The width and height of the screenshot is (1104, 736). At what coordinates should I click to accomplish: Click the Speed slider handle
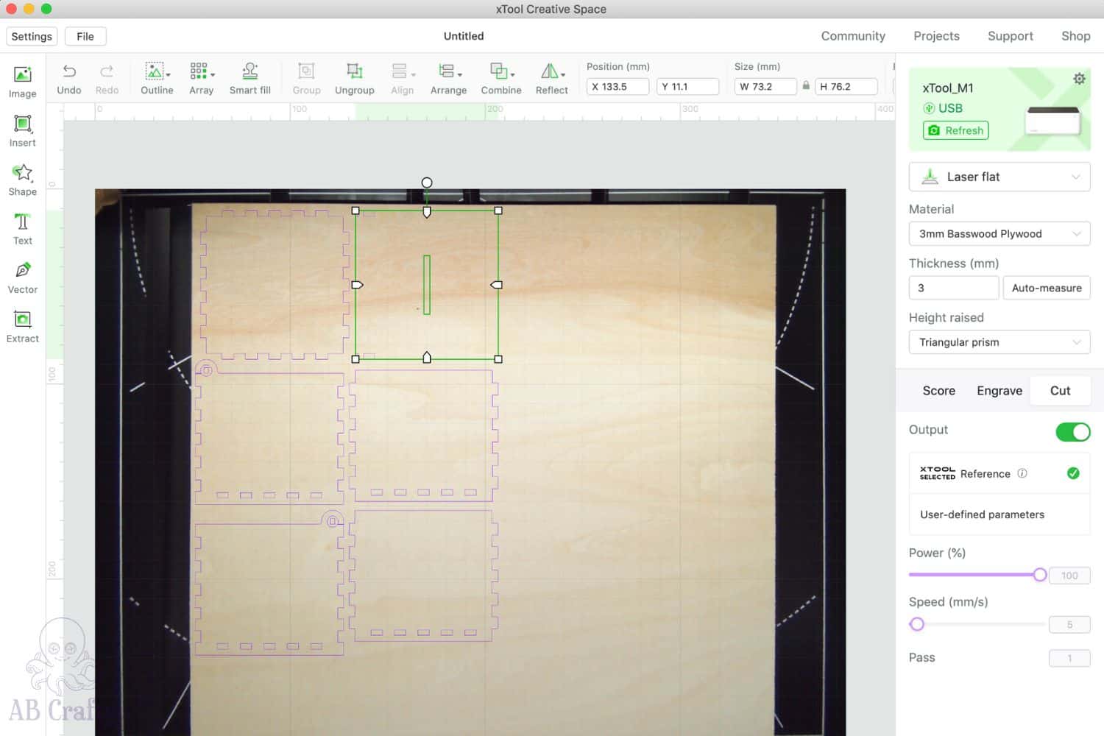pyautogui.click(x=917, y=625)
